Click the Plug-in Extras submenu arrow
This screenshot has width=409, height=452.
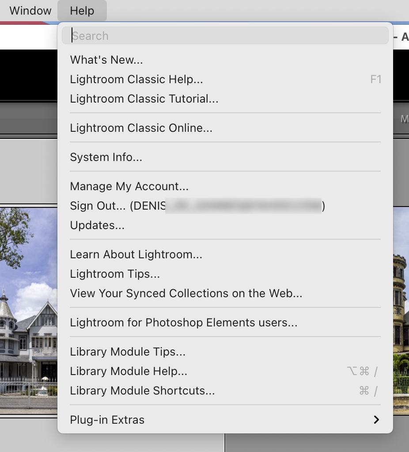(376, 420)
